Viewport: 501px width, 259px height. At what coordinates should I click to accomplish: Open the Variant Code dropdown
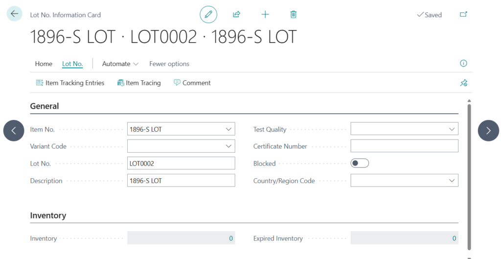[x=228, y=146]
